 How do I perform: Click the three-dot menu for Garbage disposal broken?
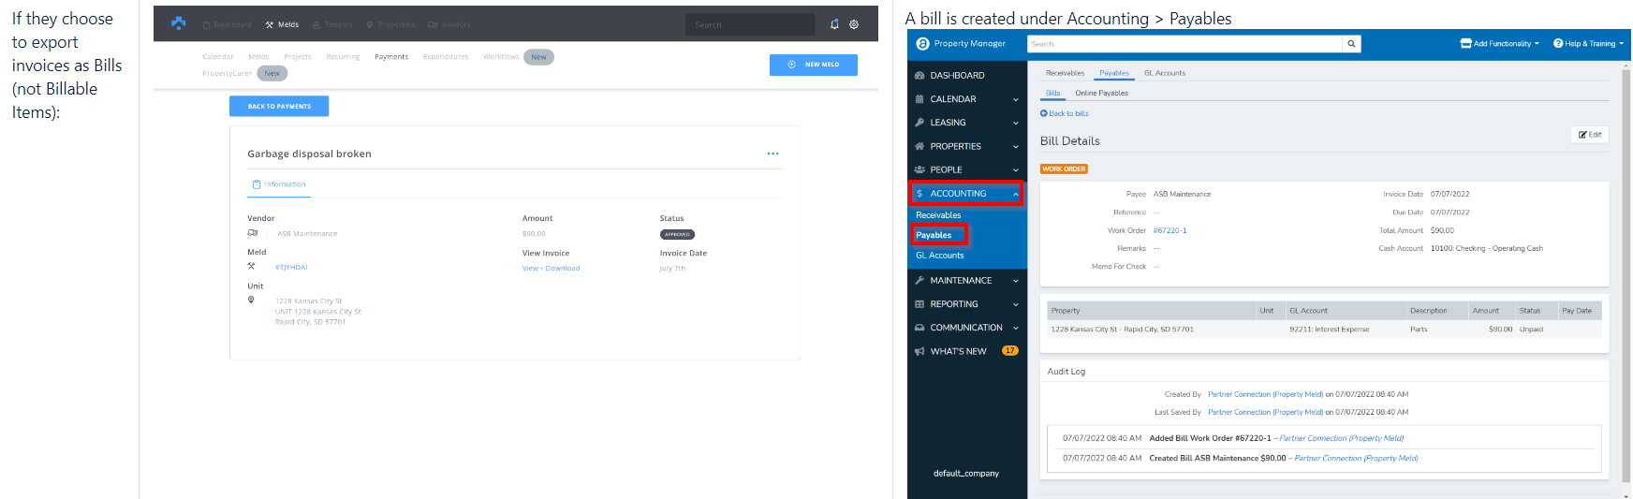pyautogui.click(x=772, y=154)
